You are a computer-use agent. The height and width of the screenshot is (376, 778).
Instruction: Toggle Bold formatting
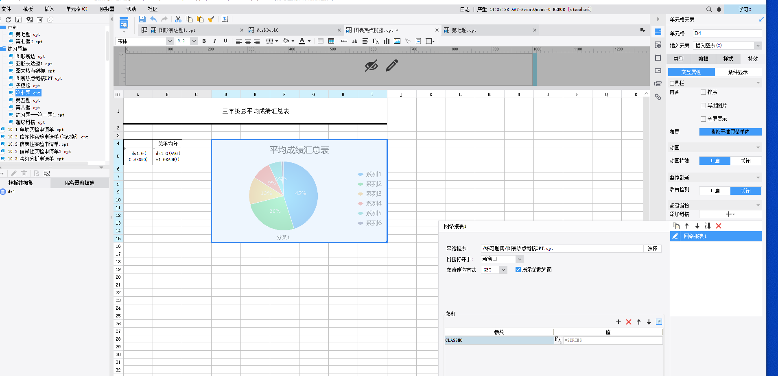[204, 41]
